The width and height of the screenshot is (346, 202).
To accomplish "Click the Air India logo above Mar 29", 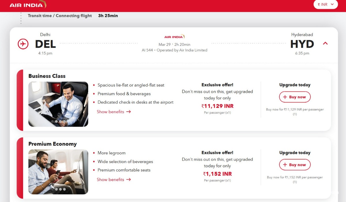I will point(174,37).
